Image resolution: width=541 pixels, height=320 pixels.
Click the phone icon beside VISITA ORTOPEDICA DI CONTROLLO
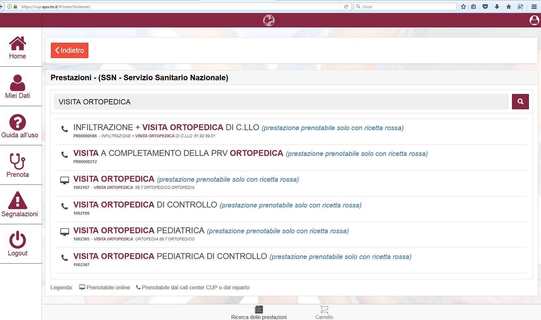65,206
